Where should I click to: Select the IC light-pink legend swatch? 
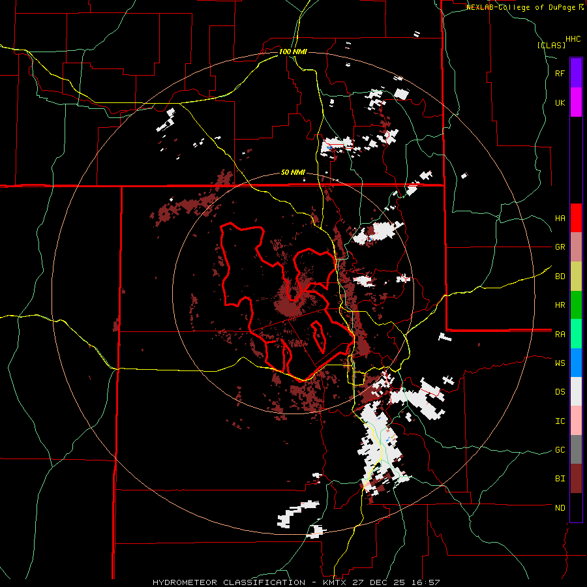[x=576, y=421]
